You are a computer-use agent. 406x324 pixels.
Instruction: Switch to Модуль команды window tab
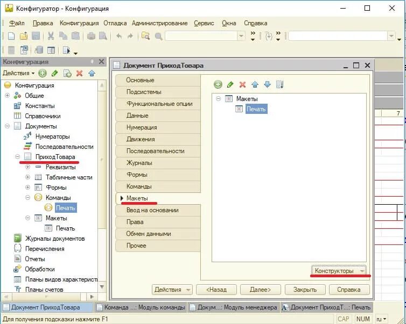coord(141,307)
